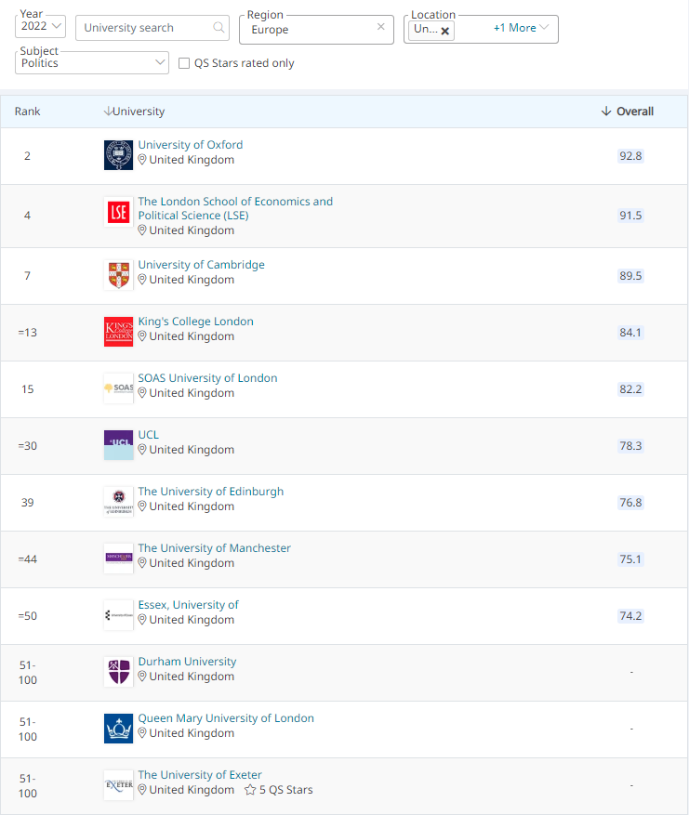Click Essex overall score 74.2

(x=630, y=615)
